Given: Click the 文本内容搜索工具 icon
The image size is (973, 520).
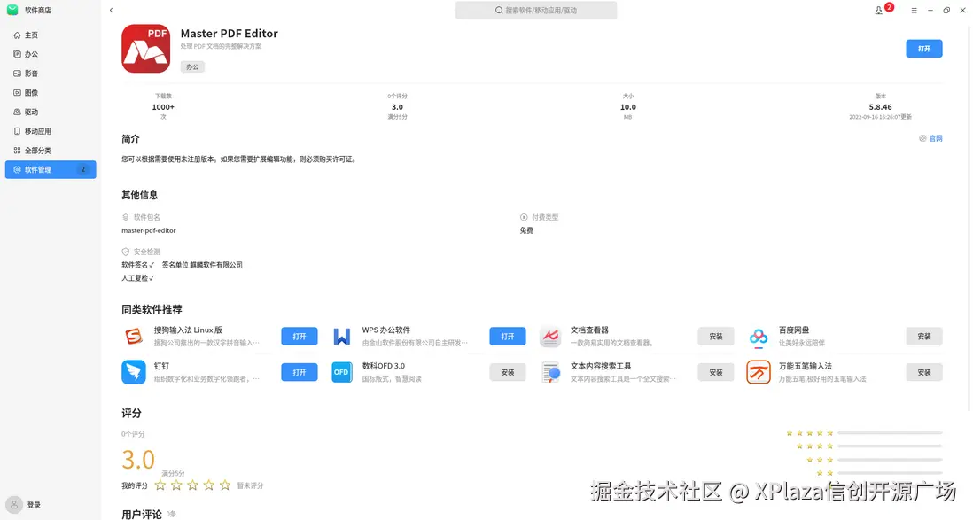Looking at the screenshot, I should pos(549,372).
